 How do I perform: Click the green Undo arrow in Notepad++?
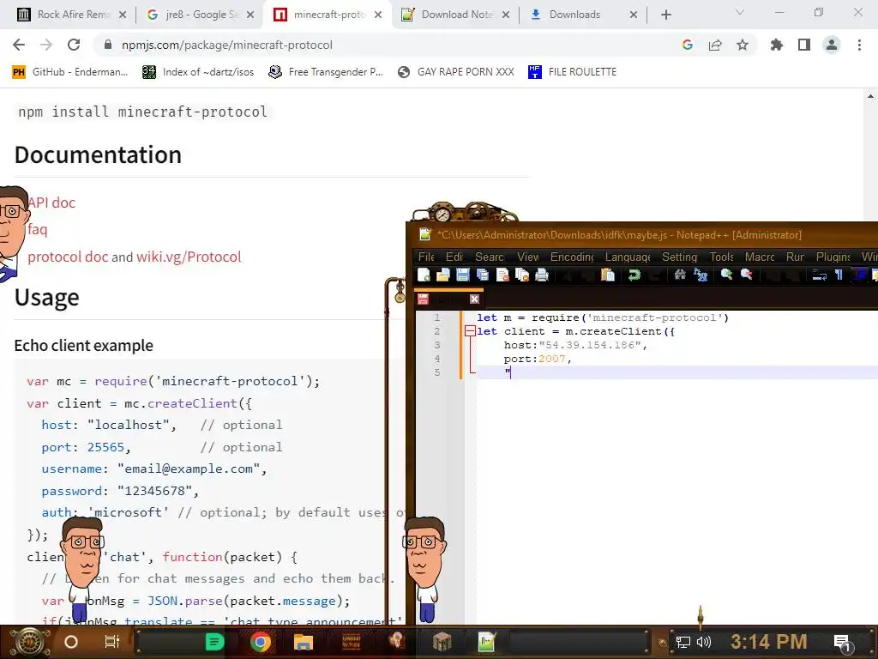click(x=634, y=275)
